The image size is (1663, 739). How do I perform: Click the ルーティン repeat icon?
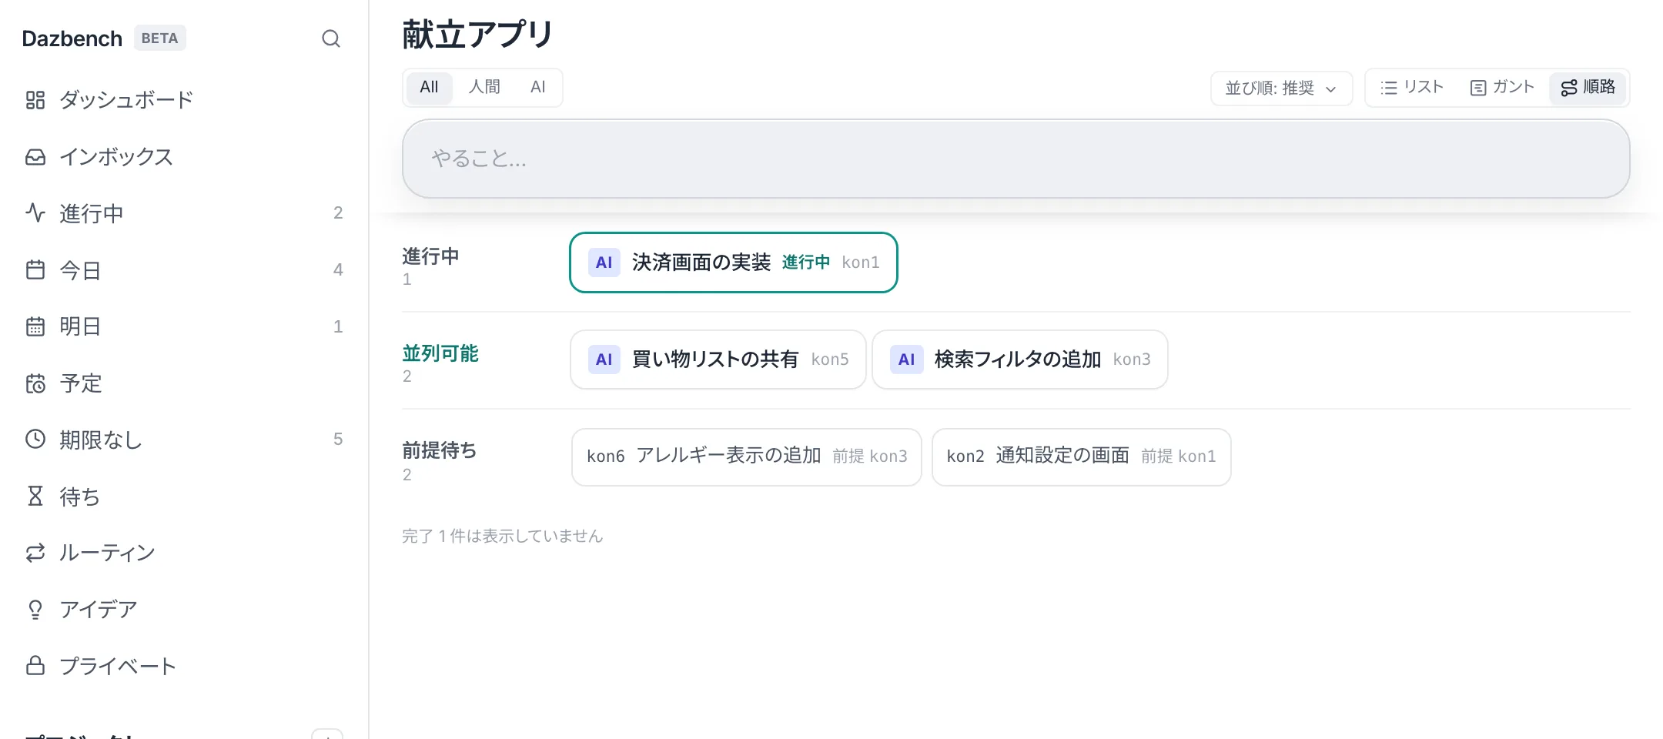pos(35,553)
